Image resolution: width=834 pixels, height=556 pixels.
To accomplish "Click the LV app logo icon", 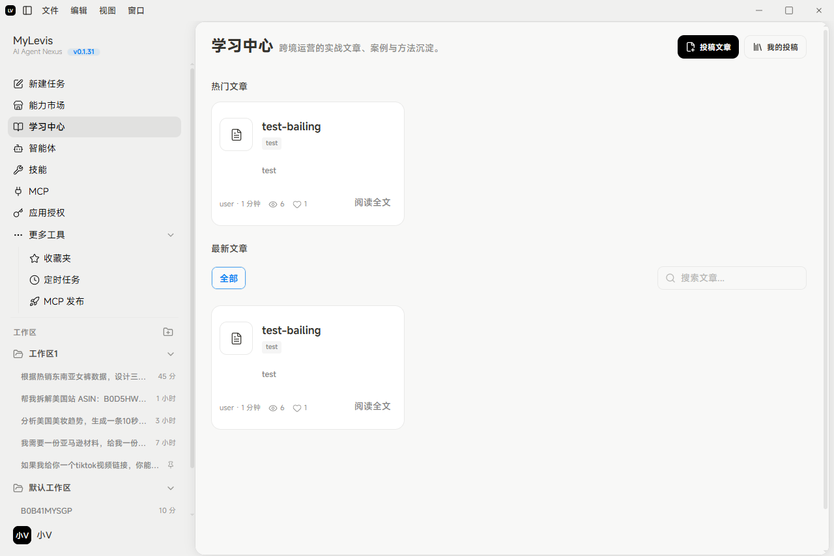I will [10, 10].
